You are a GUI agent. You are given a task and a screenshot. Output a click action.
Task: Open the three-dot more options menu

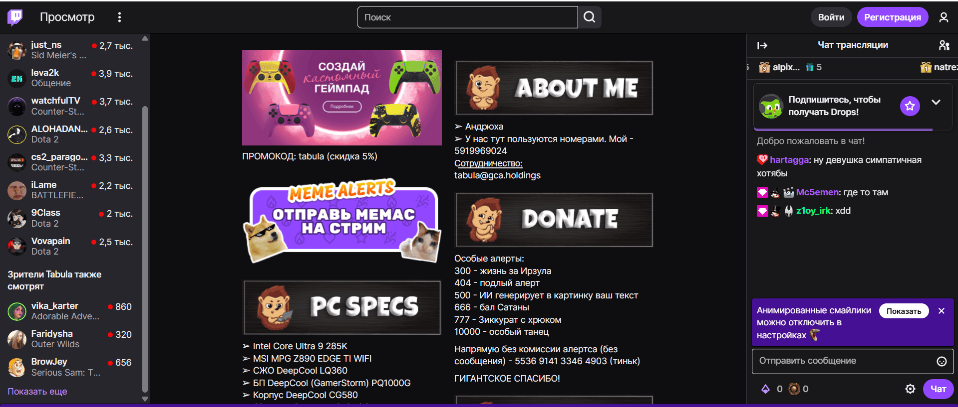click(x=119, y=17)
